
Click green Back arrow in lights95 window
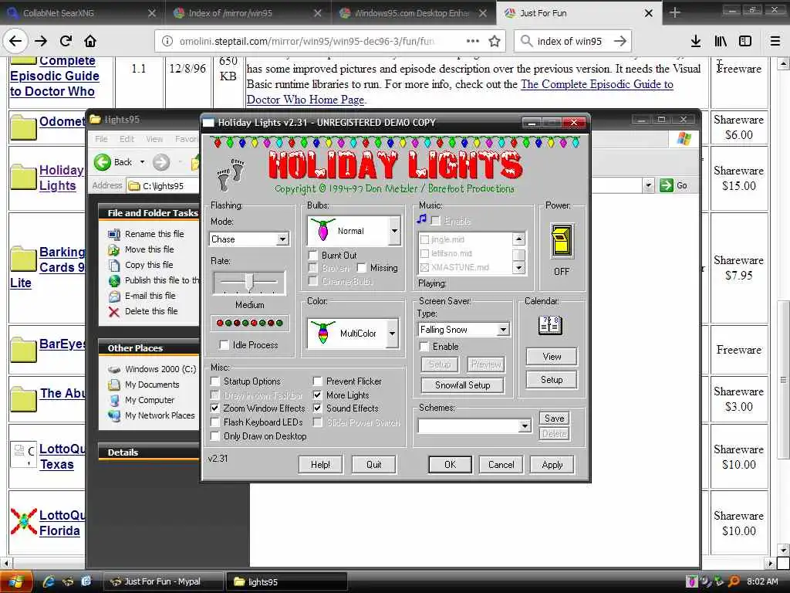click(103, 162)
